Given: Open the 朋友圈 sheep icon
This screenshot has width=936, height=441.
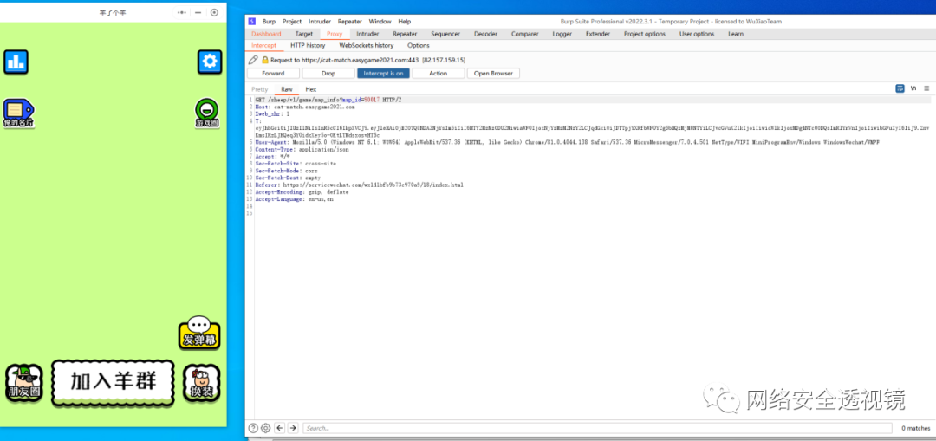Looking at the screenshot, I should [x=24, y=383].
